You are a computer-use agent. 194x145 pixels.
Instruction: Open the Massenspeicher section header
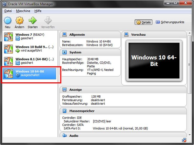pyautogui.click(x=123, y=111)
